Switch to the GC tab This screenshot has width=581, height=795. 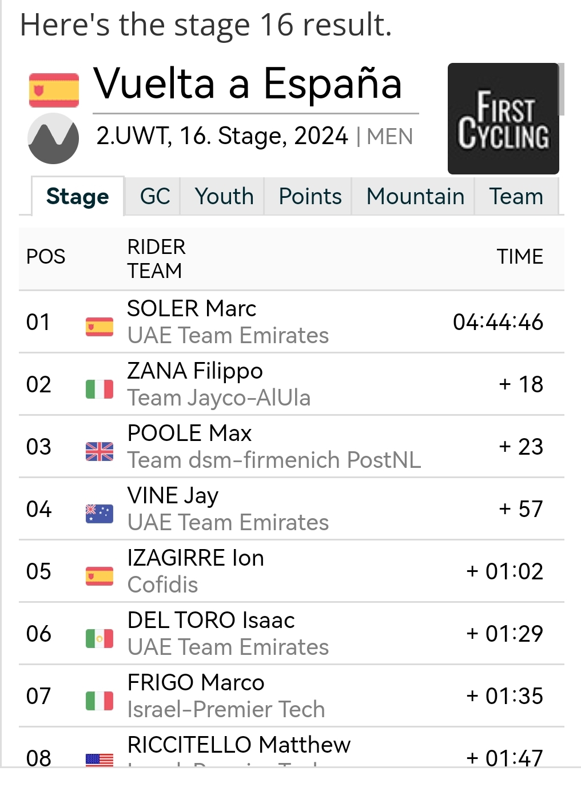[154, 196]
